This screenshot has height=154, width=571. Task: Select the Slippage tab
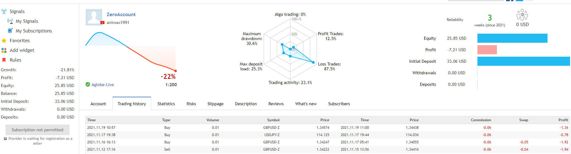(x=215, y=104)
